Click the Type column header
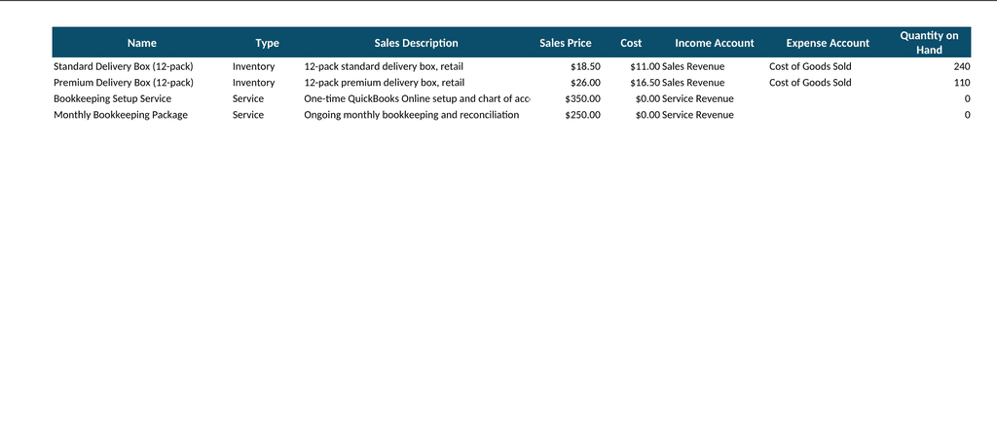Viewport: 997px width, 443px height. point(267,43)
